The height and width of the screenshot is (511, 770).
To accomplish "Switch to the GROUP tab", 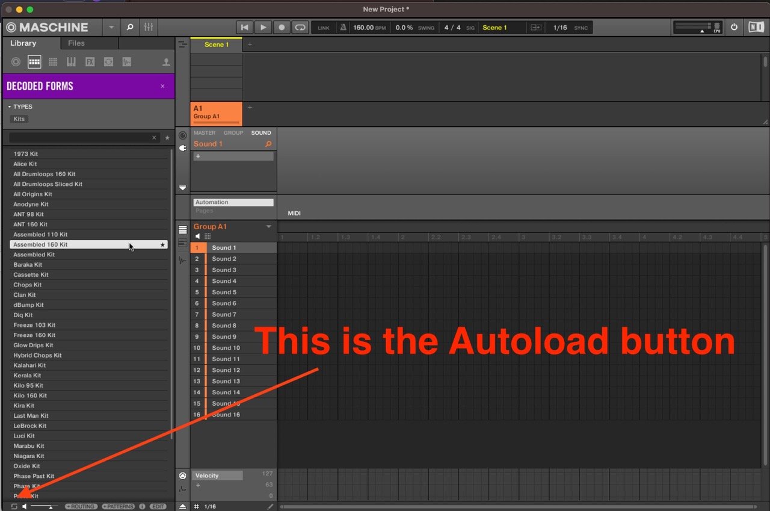I will 233,133.
